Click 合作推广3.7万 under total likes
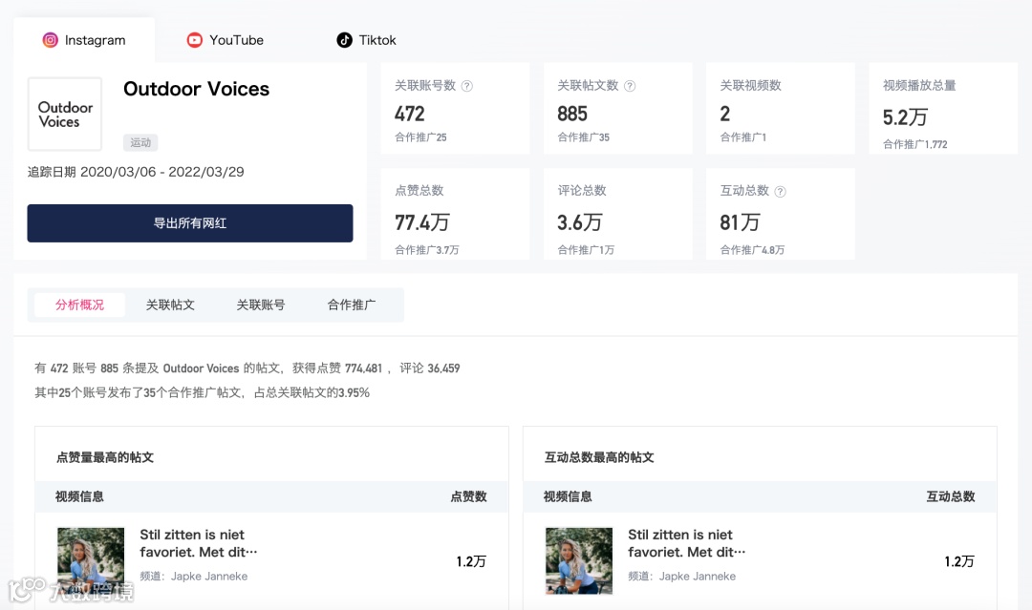This screenshot has width=1032, height=610. coord(426,250)
